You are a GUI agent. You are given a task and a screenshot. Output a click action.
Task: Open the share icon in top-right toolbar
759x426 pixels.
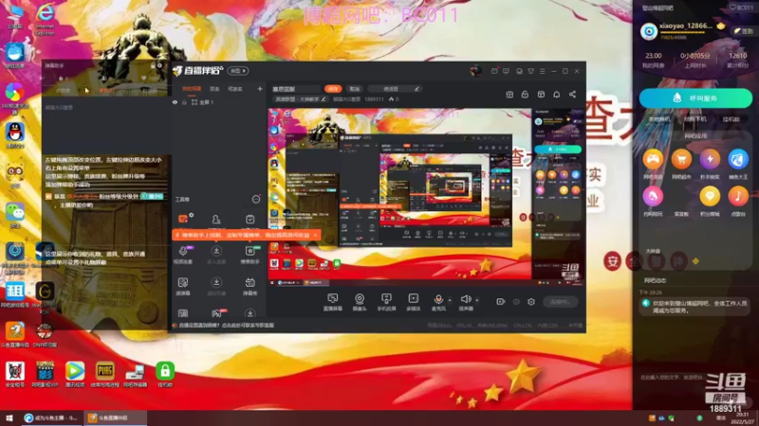pos(572,94)
